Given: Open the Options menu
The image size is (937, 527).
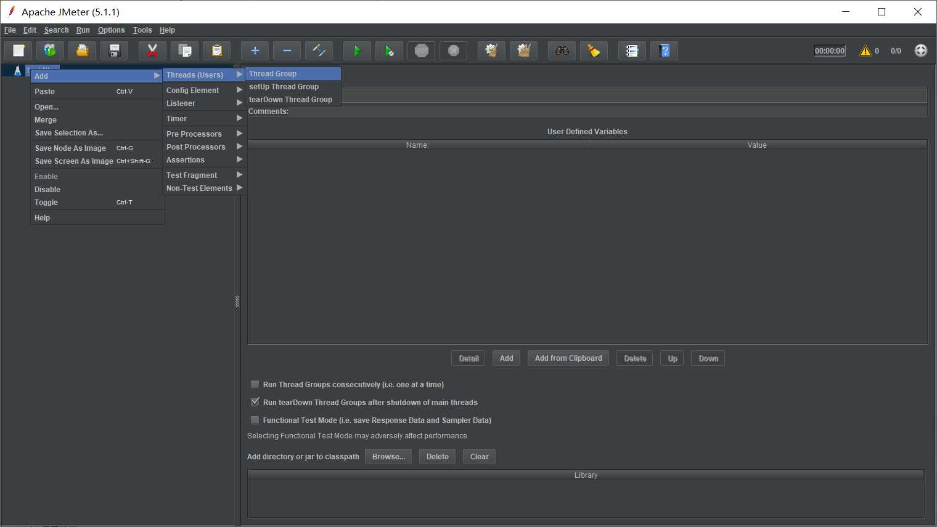Looking at the screenshot, I should 111,30.
